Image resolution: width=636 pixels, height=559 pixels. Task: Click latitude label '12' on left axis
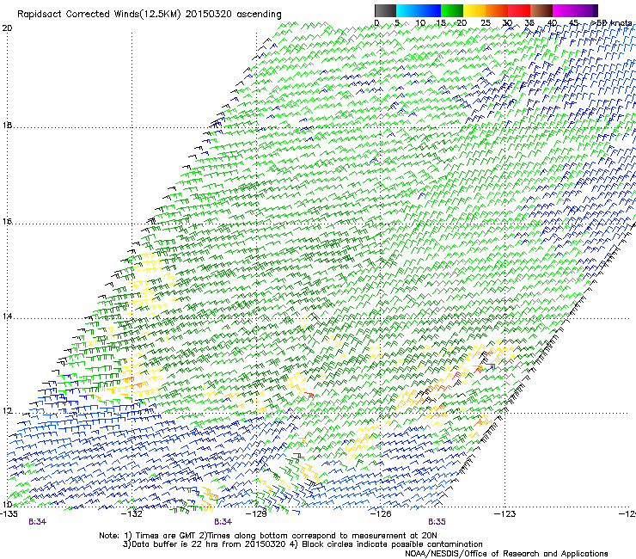click(x=7, y=411)
